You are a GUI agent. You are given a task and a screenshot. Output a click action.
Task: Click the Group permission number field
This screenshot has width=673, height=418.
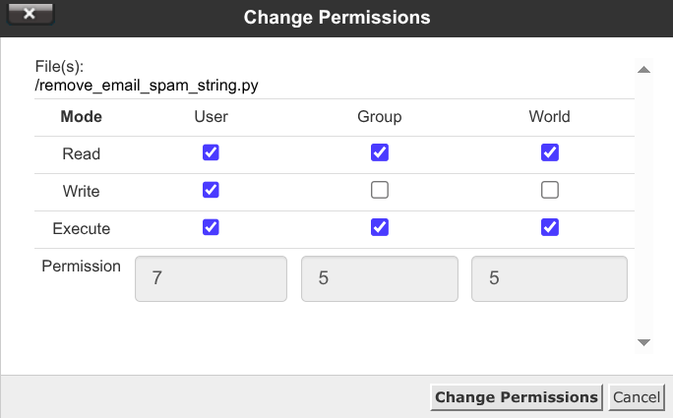[380, 278]
